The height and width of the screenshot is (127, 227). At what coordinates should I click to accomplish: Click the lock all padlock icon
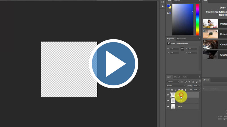click(186, 90)
